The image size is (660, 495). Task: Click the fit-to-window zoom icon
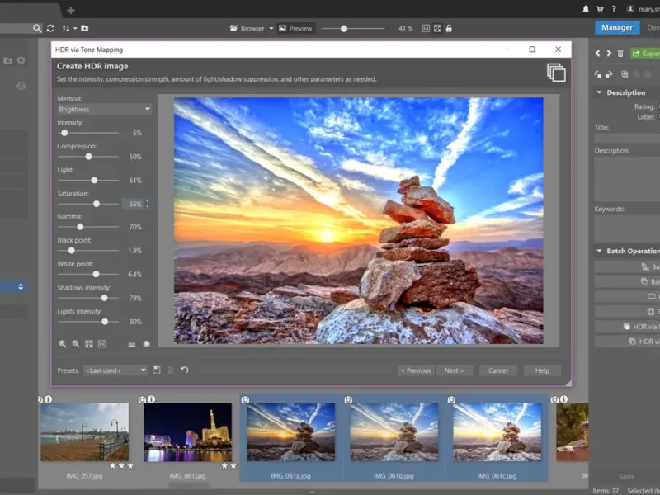click(88, 344)
